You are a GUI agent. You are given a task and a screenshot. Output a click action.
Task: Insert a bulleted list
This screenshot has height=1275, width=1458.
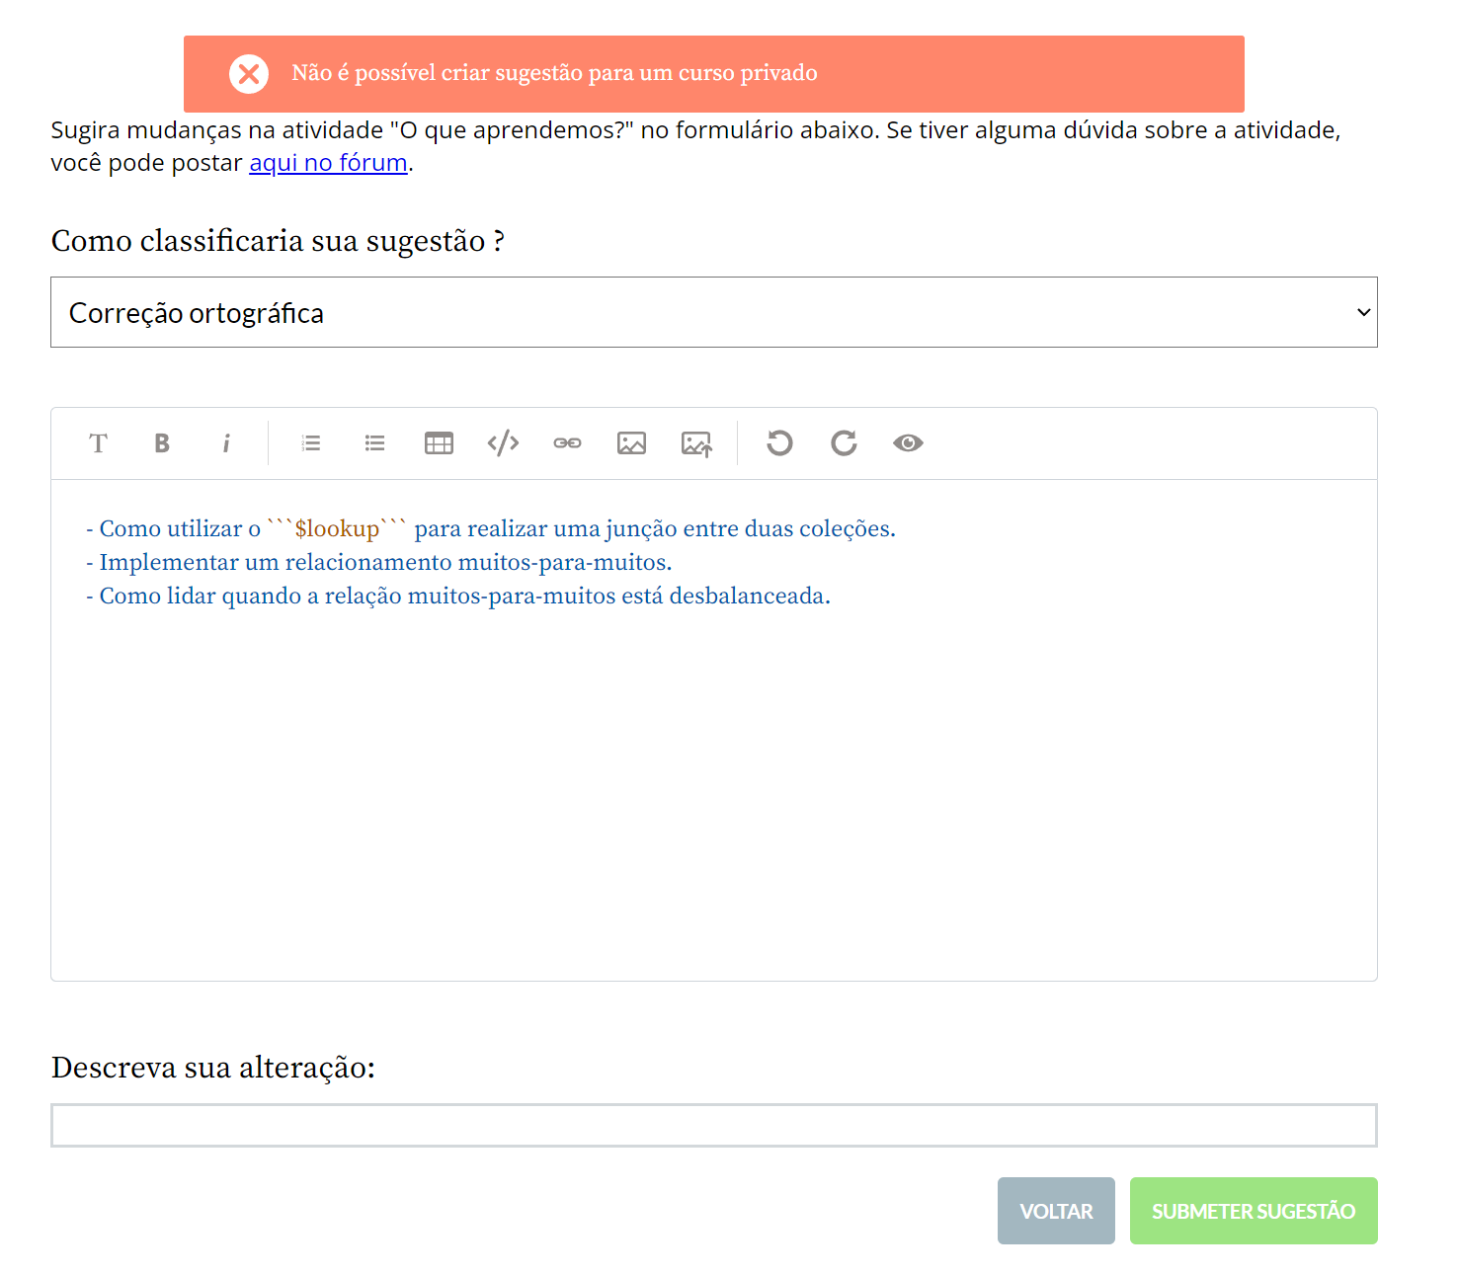coord(375,443)
